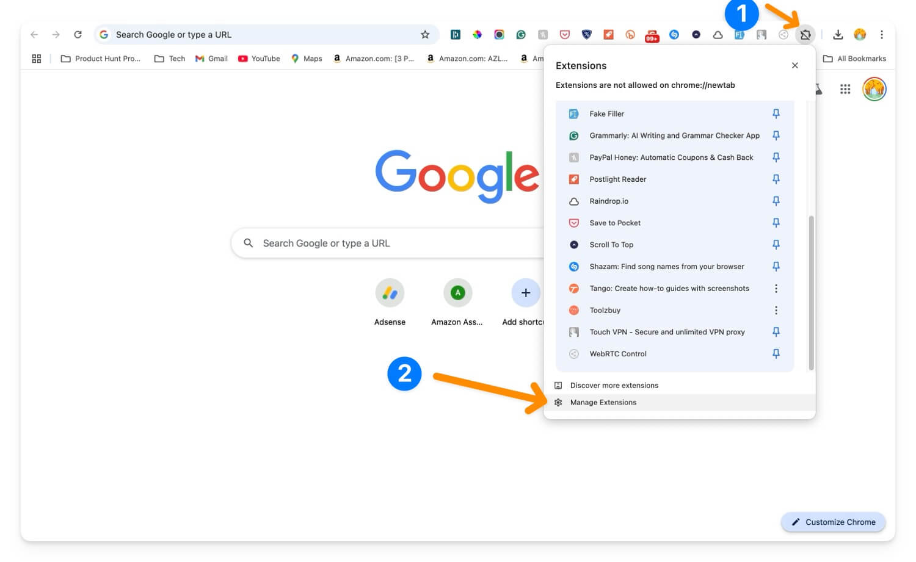The image size is (916, 562).
Task: Click the Postlight Reader rocket toolbar icon
Action: [x=608, y=35]
